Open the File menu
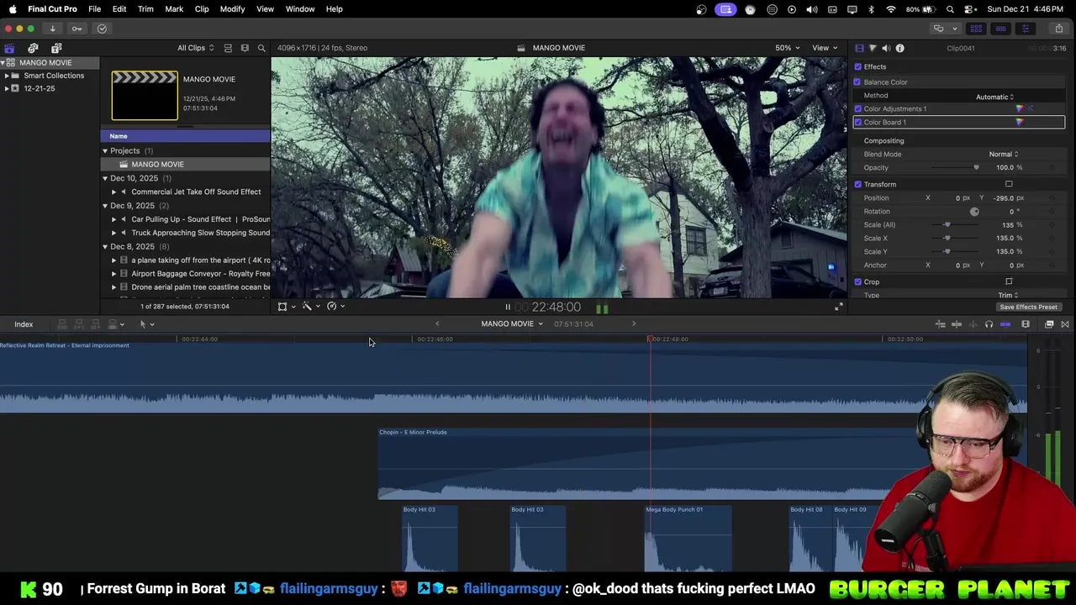The image size is (1076, 605). coord(95,9)
